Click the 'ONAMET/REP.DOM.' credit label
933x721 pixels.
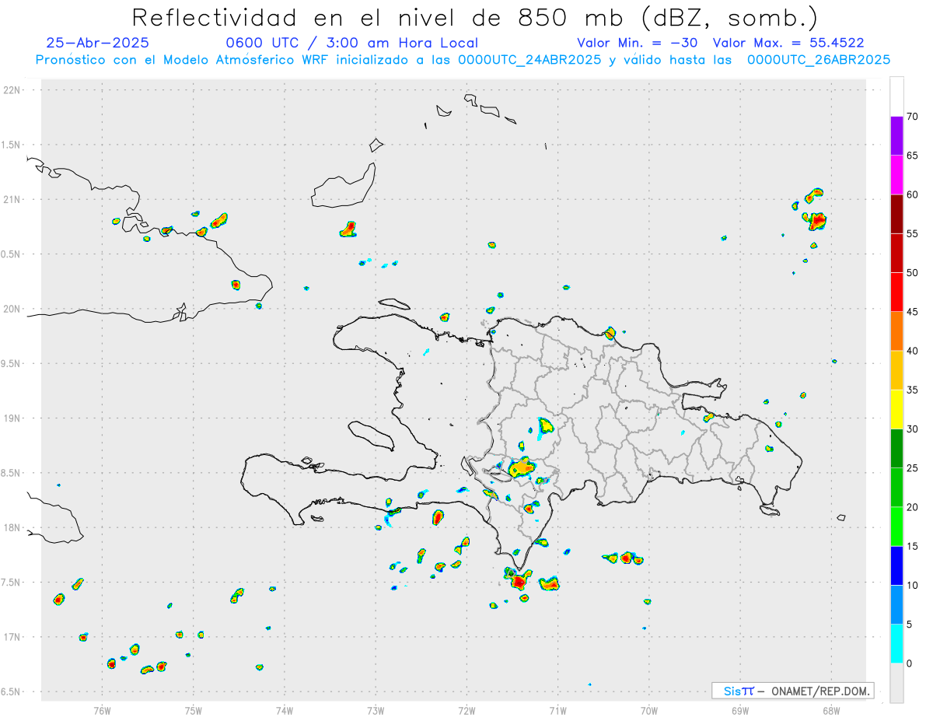pos(820,691)
